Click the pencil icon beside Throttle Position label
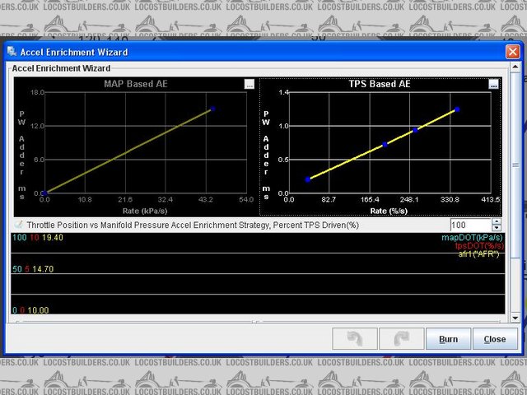 coord(18,225)
